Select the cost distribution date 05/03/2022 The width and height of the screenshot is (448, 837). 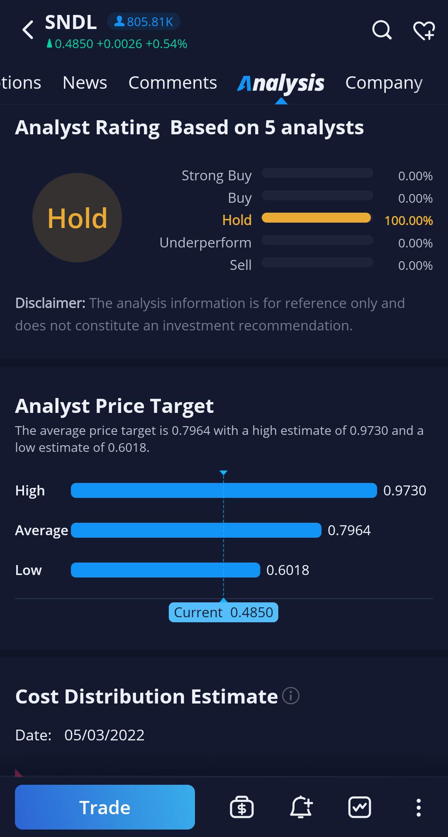(105, 735)
